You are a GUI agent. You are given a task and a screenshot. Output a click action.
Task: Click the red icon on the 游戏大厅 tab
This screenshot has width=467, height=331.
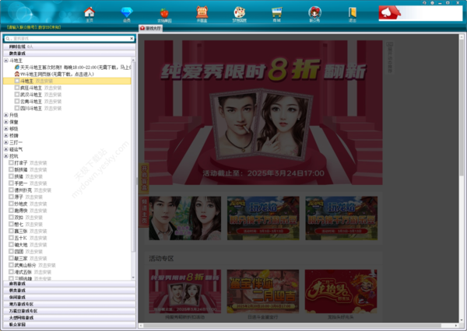click(142, 28)
